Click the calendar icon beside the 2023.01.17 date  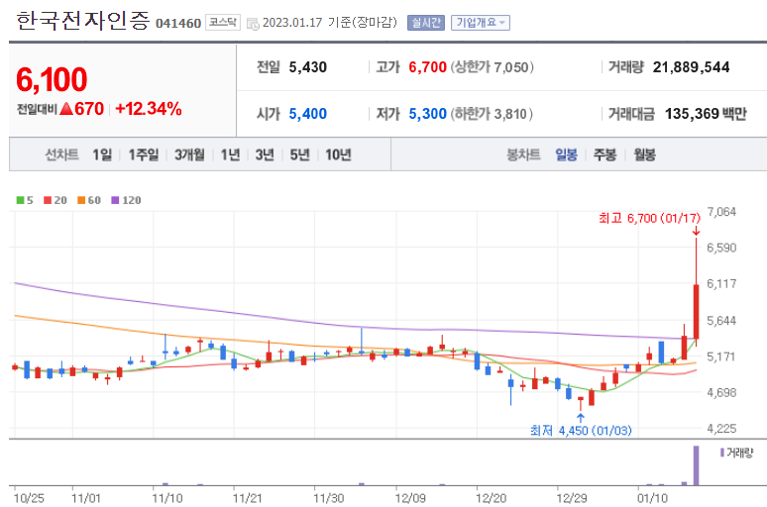click(x=253, y=23)
